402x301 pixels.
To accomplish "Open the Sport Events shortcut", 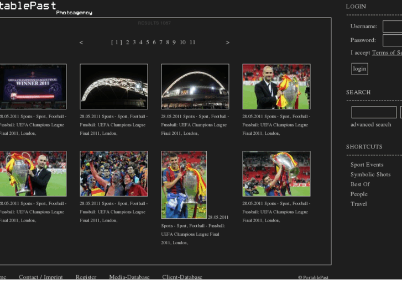I will click(367, 165).
